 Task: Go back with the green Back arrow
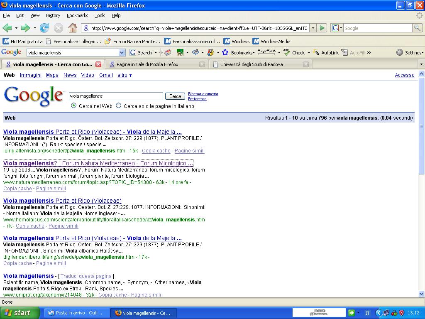[x=7, y=28]
